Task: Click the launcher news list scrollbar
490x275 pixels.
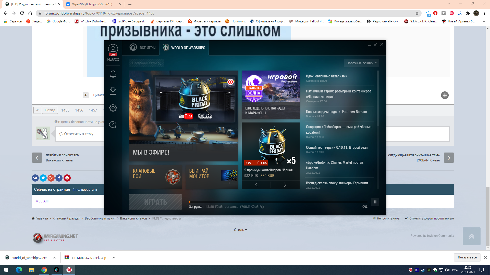Action: tap(378, 98)
